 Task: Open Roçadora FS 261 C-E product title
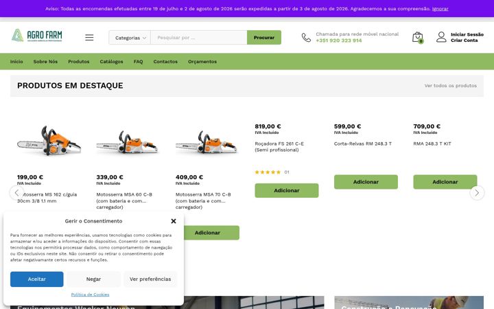coord(279,147)
